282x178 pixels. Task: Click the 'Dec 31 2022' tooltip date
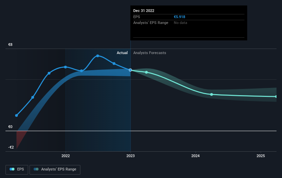144,11
